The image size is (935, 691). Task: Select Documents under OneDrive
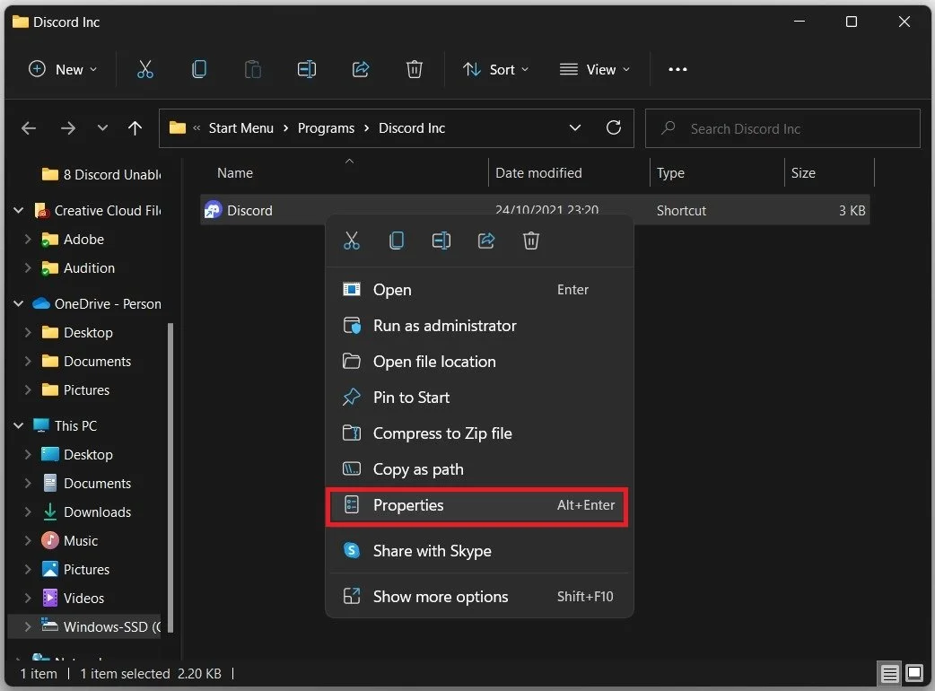click(x=86, y=362)
